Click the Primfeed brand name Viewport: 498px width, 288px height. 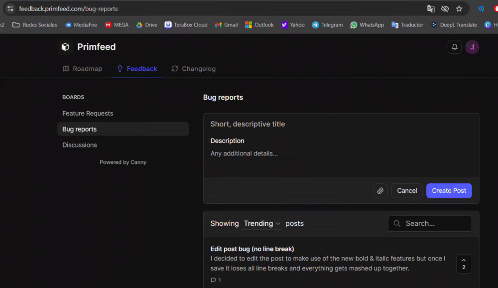(97, 47)
